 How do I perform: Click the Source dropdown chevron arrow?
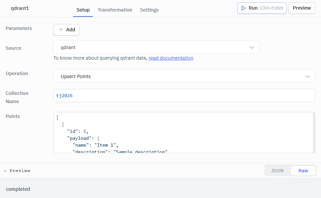click(x=251, y=47)
